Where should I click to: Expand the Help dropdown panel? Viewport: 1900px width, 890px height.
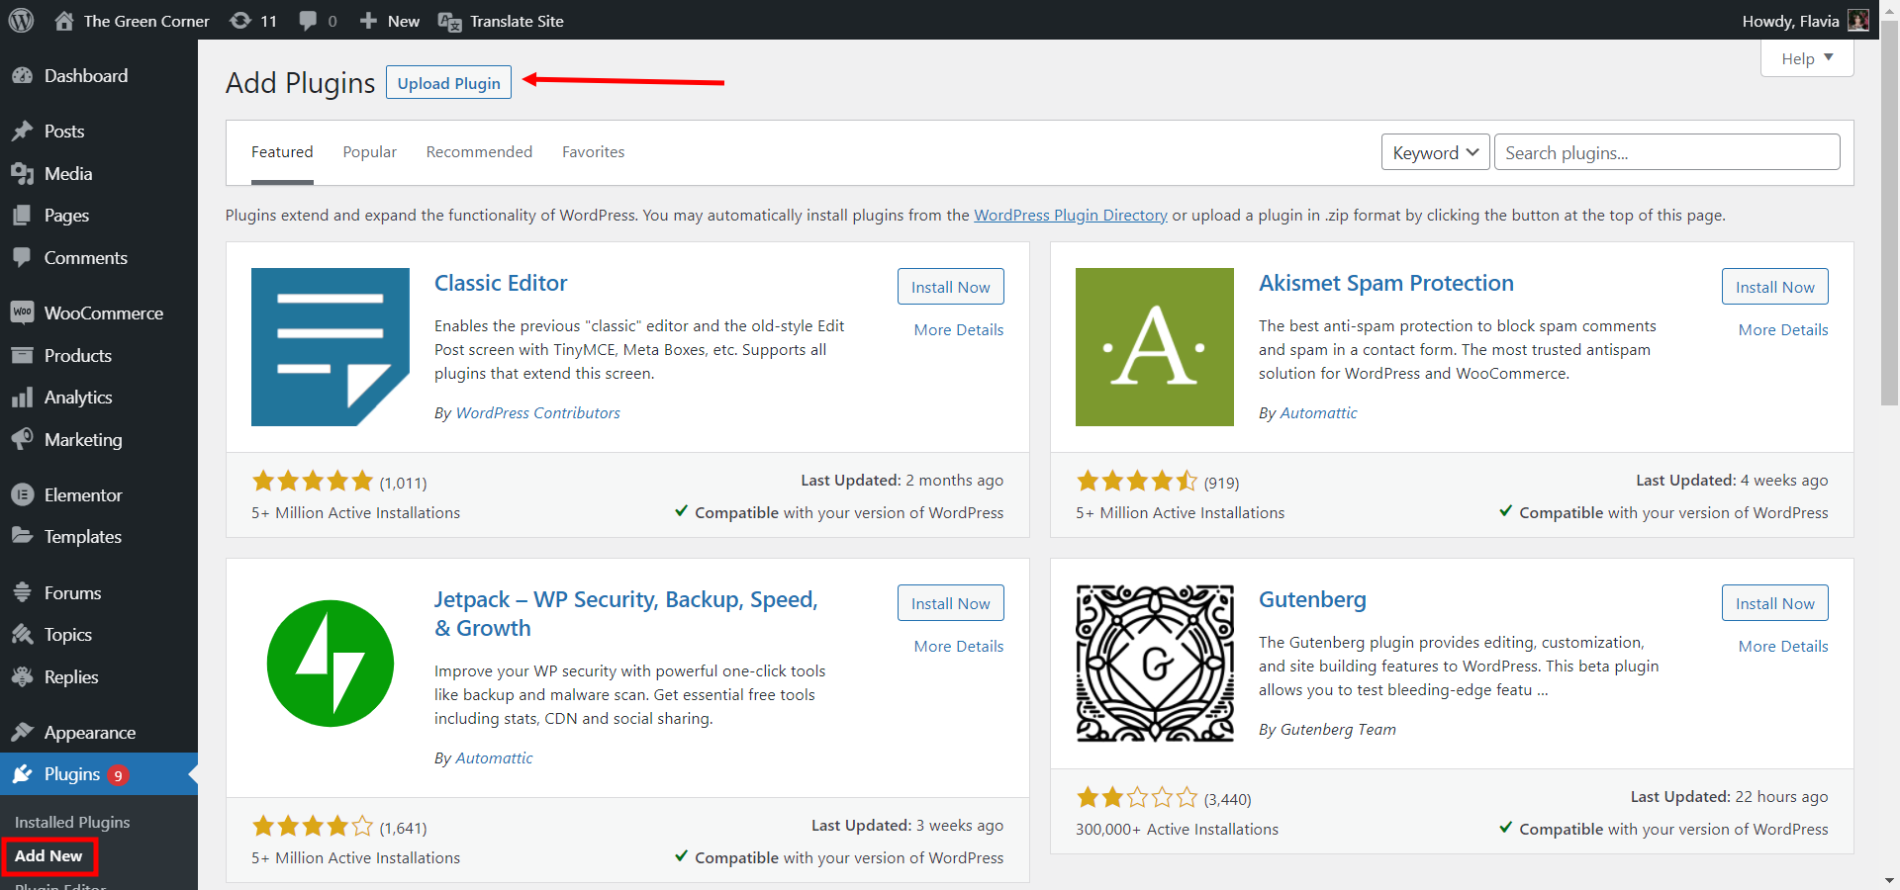click(1806, 58)
